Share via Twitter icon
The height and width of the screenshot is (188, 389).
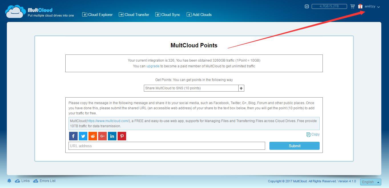(83, 136)
